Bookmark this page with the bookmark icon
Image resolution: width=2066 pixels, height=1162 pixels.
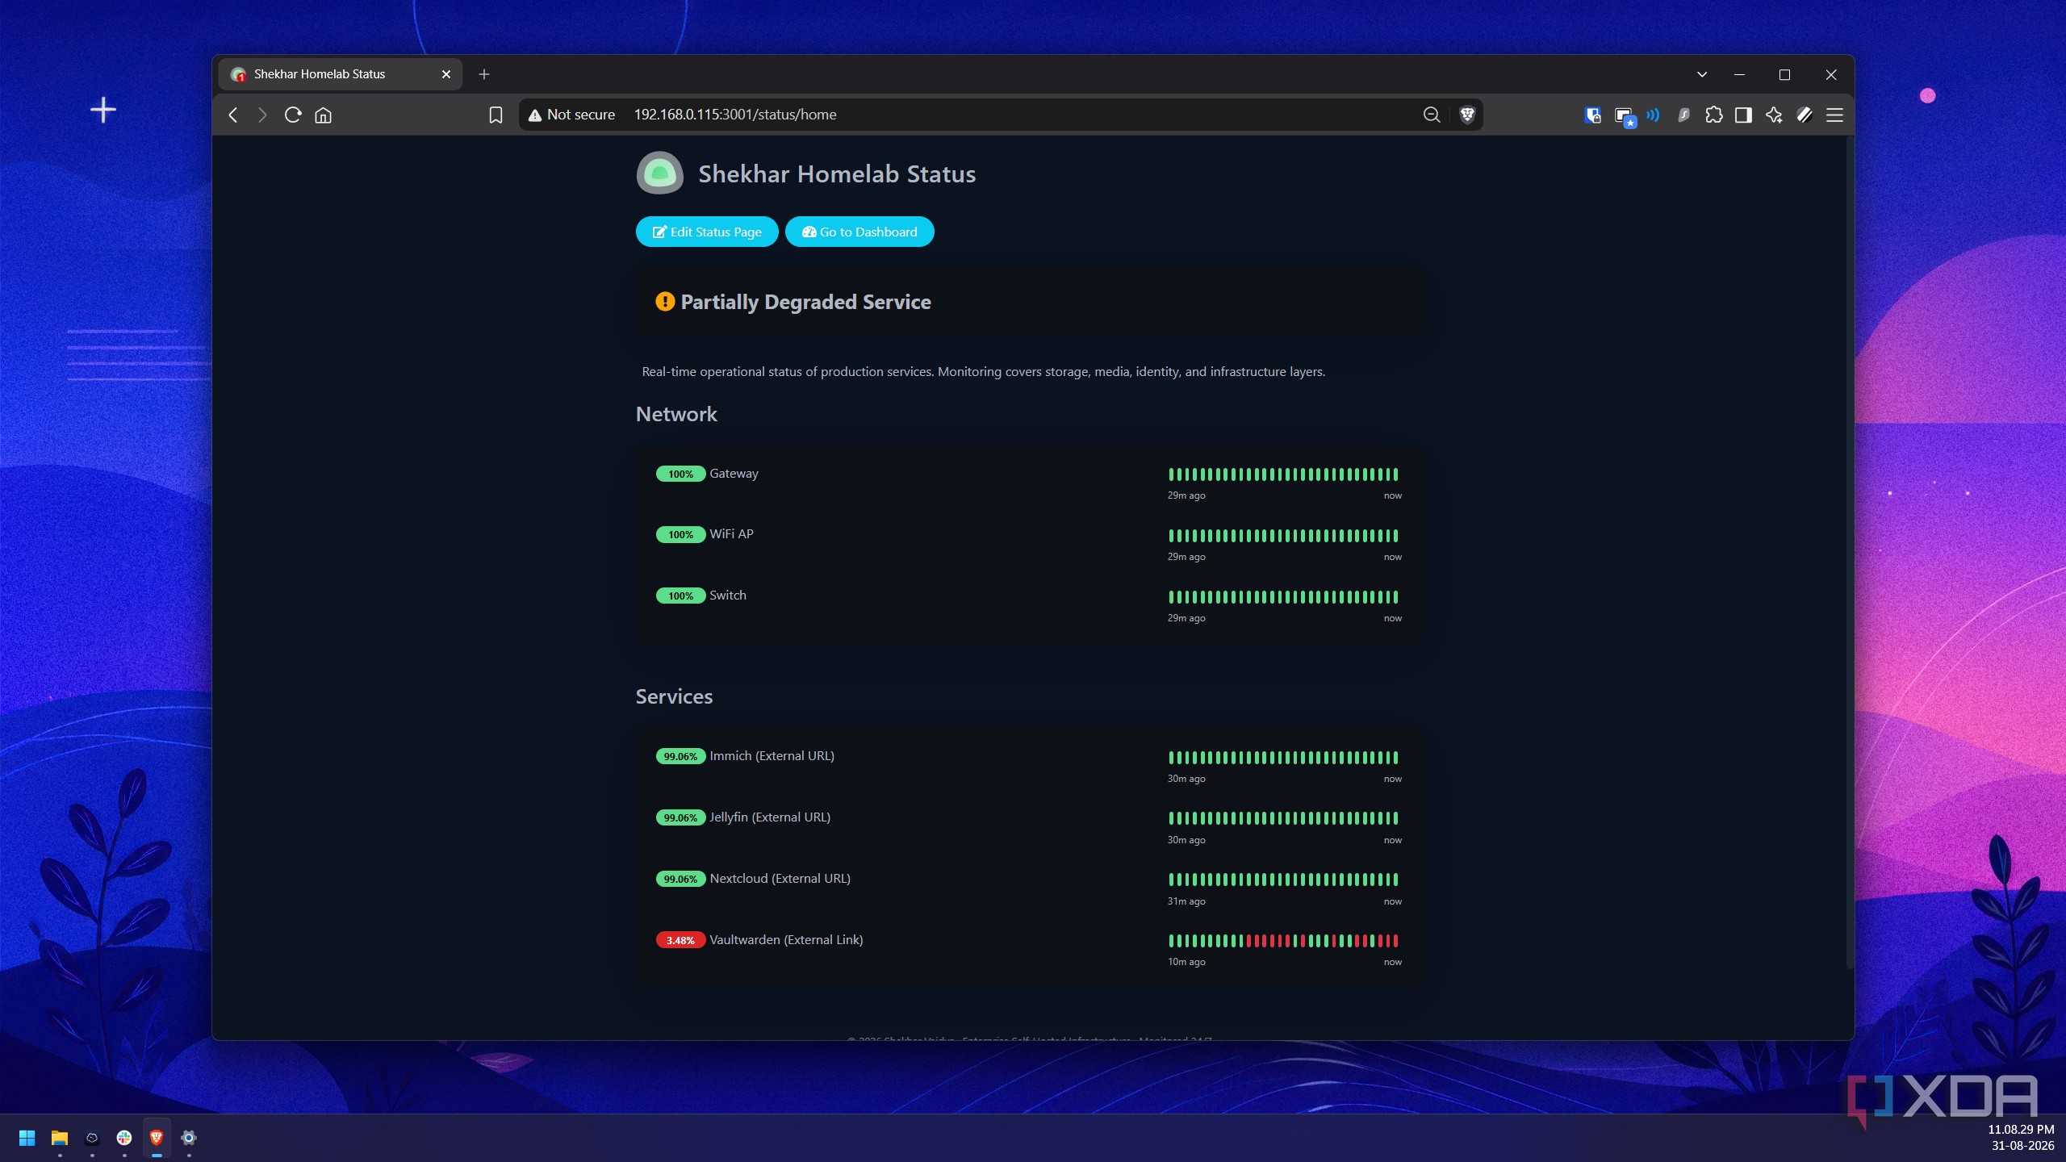496,115
